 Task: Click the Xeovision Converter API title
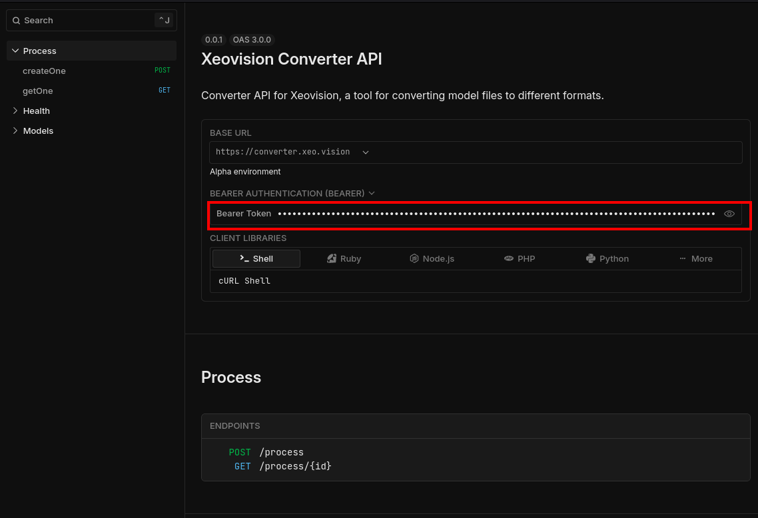[x=292, y=59]
